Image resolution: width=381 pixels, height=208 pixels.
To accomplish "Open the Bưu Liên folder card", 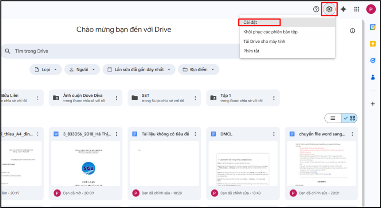I will click(22, 98).
